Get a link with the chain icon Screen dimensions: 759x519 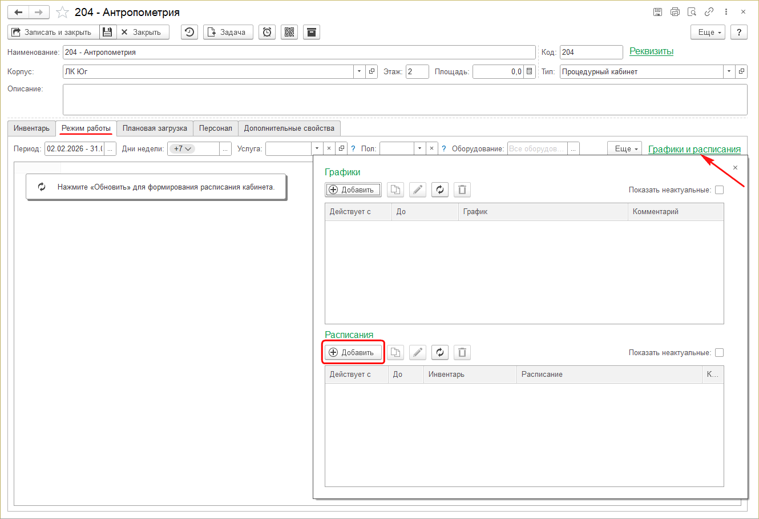pos(709,12)
